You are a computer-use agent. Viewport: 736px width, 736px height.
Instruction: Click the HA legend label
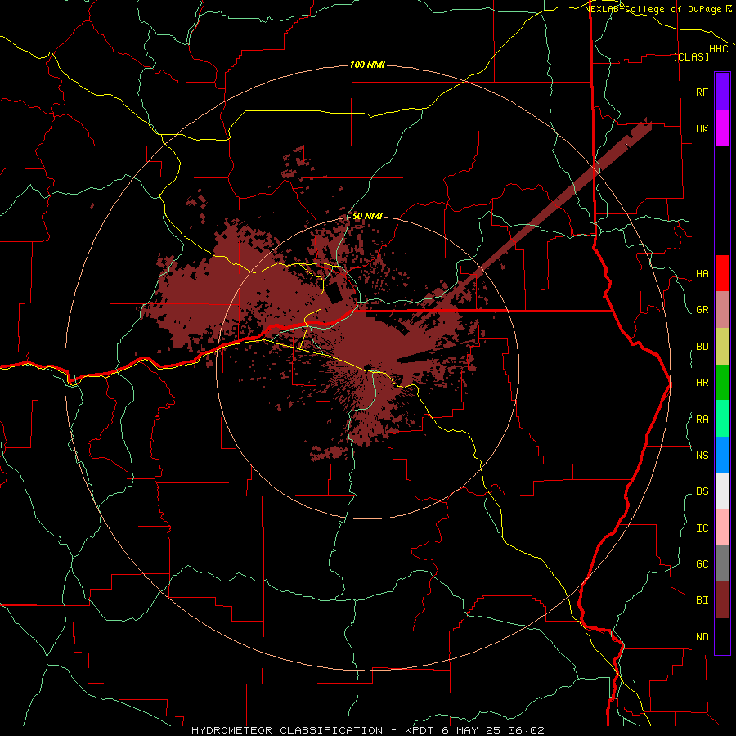(702, 274)
